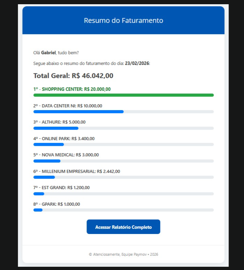Click the DATA CENTER NI progress bar
The width and height of the screenshot is (244, 270).
(x=124, y=112)
